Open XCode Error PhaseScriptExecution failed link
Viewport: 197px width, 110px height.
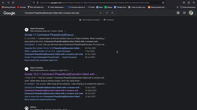tap(53, 87)
